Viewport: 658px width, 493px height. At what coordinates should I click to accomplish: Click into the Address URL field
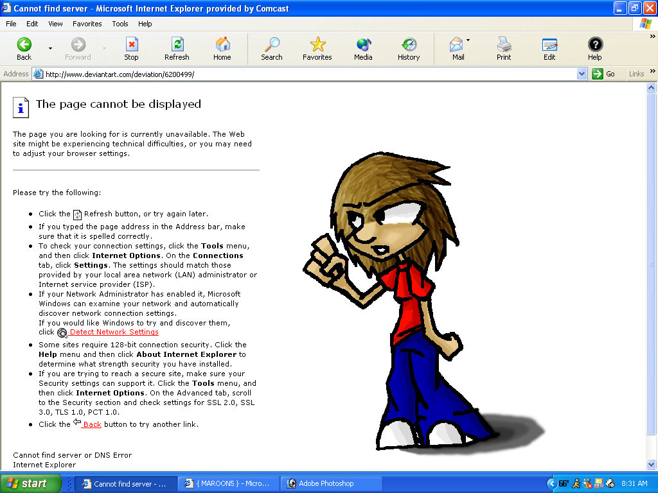tap(310, 74)
